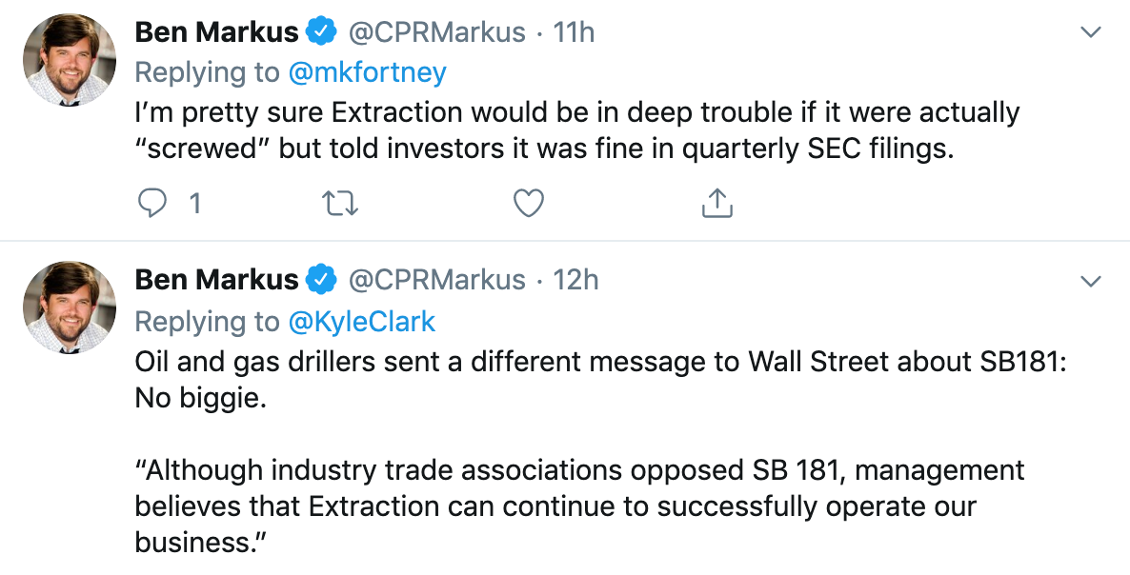Click Ben Markus's avatar on the 12h tweet
The image size is (1130, 575).
click(x=68, y=307)
